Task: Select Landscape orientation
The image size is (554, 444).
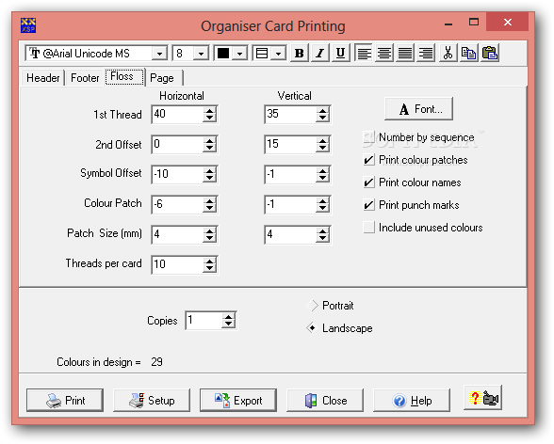Action: coord(313,328)
